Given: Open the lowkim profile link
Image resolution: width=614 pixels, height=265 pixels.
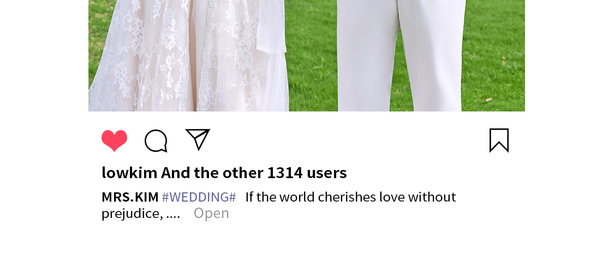Looking at the screenshot, I should [x=129, y=173].
